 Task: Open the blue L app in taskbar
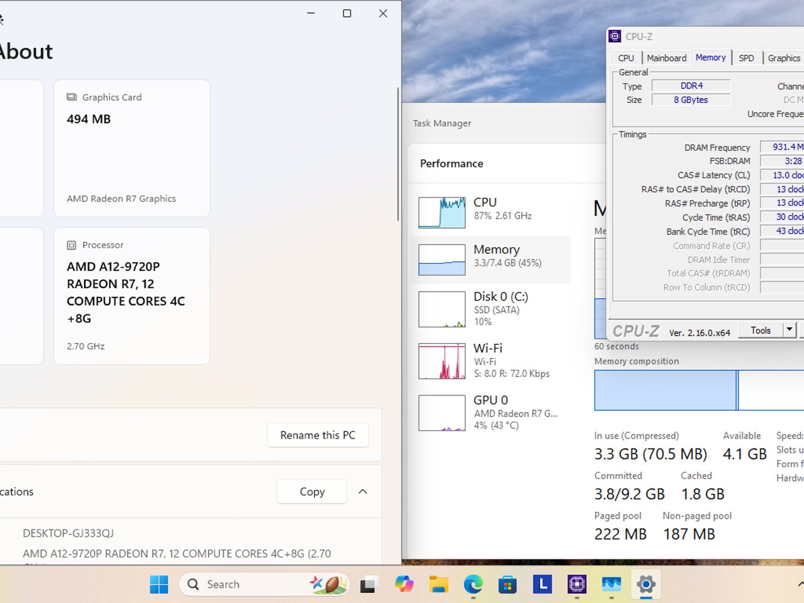(x=542, y=585)
